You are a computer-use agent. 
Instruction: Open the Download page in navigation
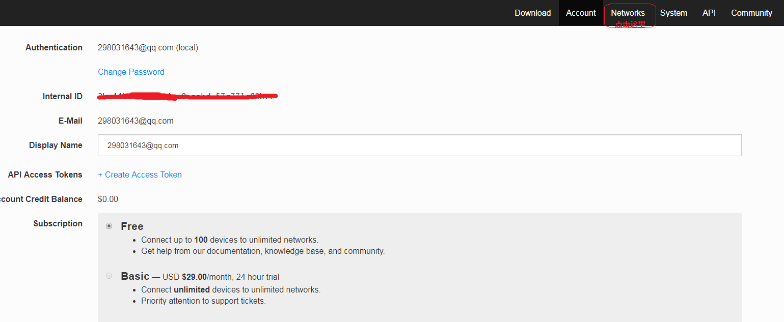pos(532,13)
